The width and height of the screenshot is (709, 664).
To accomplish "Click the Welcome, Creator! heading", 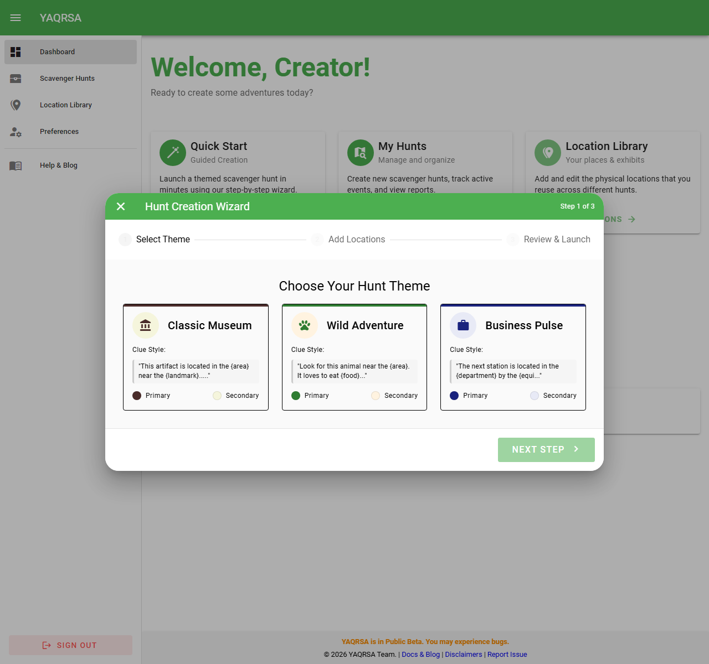I will (260, 68).
